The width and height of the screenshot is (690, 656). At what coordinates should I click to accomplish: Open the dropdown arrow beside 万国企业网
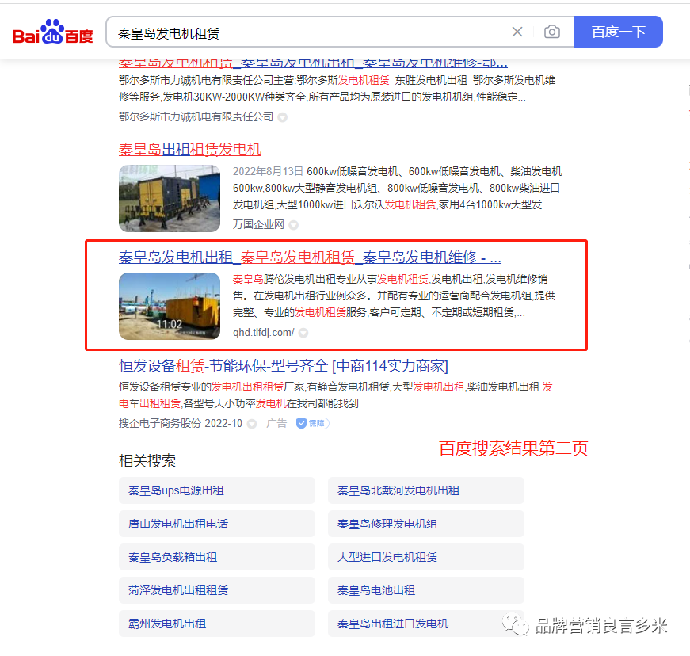(294, 225)
